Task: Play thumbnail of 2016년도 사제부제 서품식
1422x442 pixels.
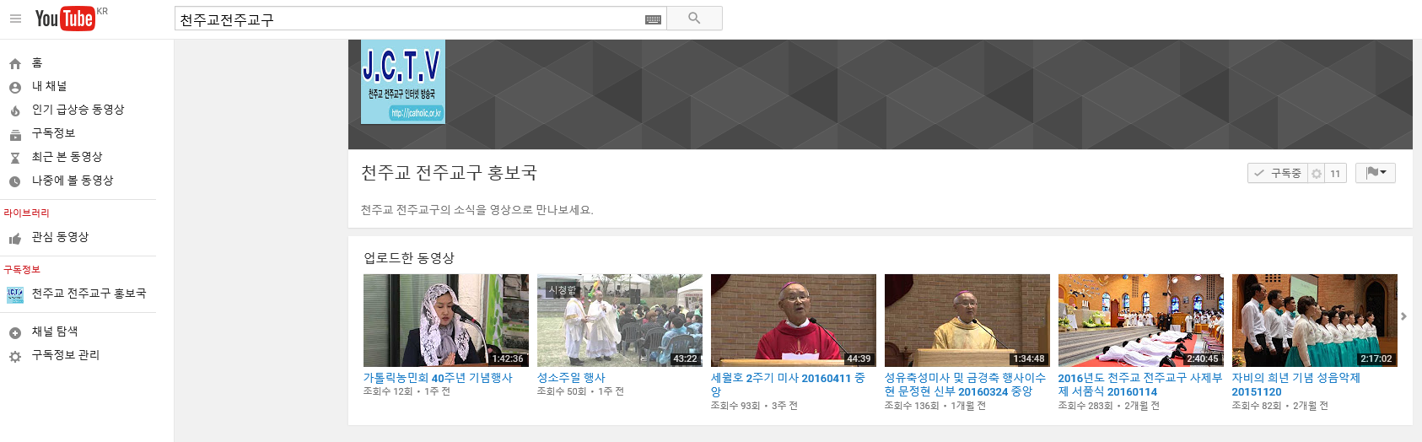Action: pyautogui.click(x=1141, y=321)
